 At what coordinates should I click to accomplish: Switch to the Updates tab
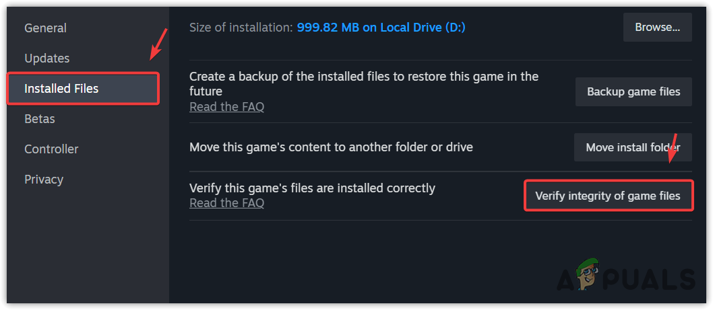coord(46,59)
